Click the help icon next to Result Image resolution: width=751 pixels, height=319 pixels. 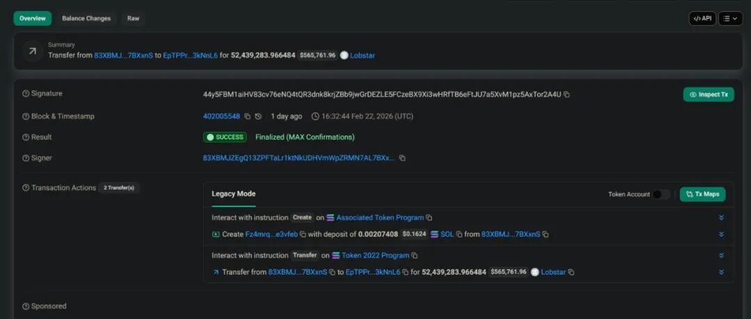26,138
